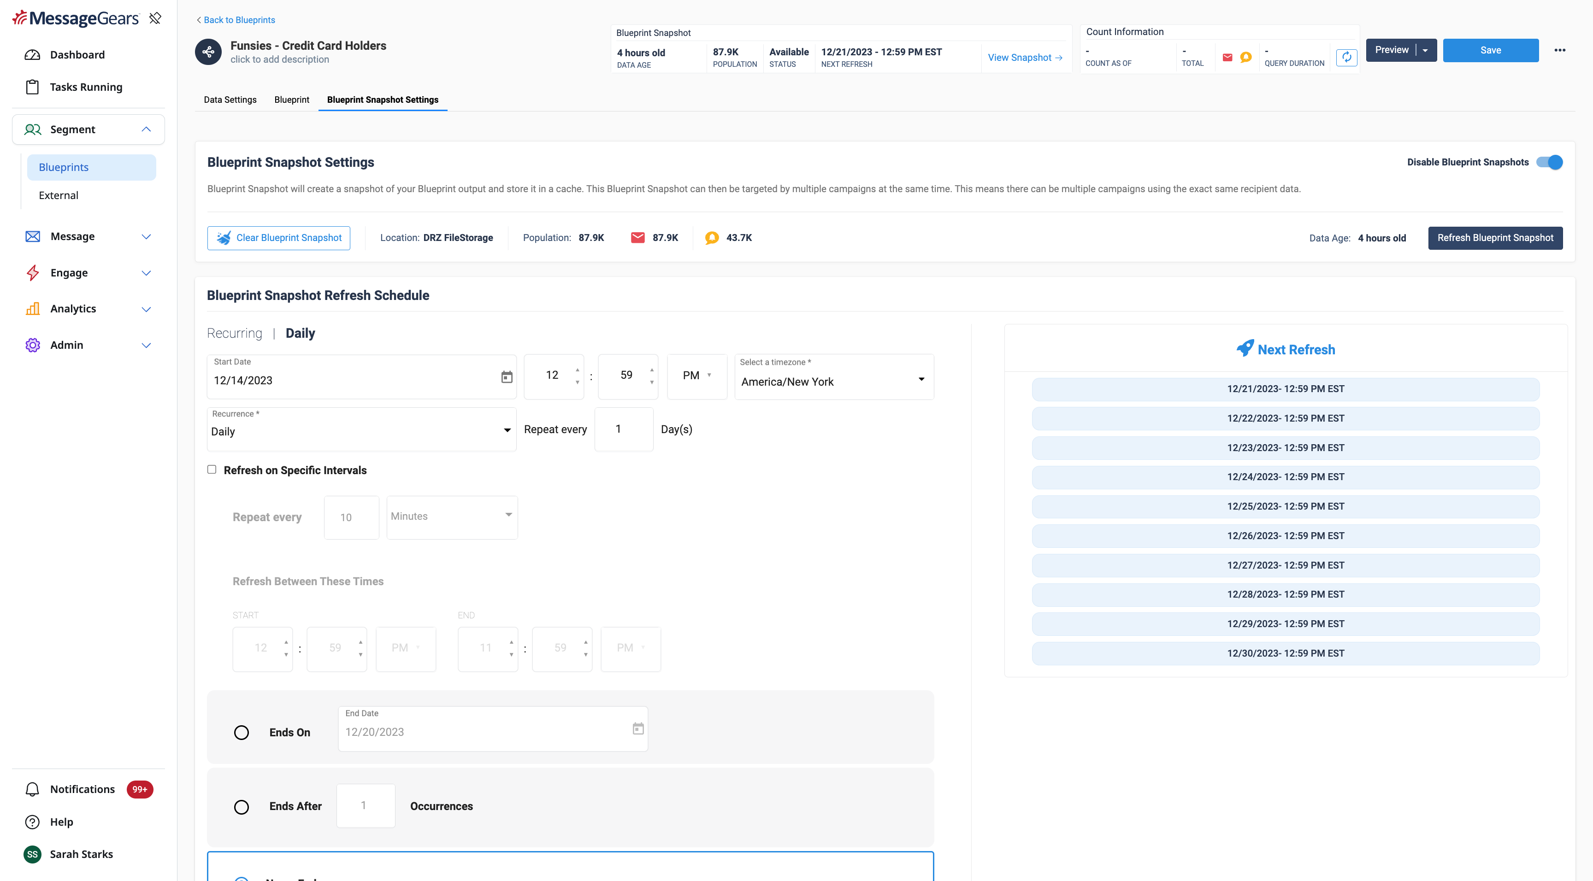Click red email icon beside 87.9K

click(x=637, y=237)
